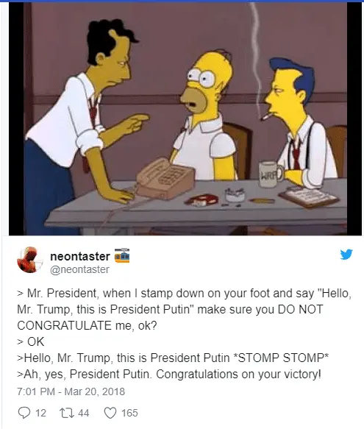The height and width of the screenshot is (429, 364).
Task: Click the retweet arrows icon
Action: coord(67,413)
